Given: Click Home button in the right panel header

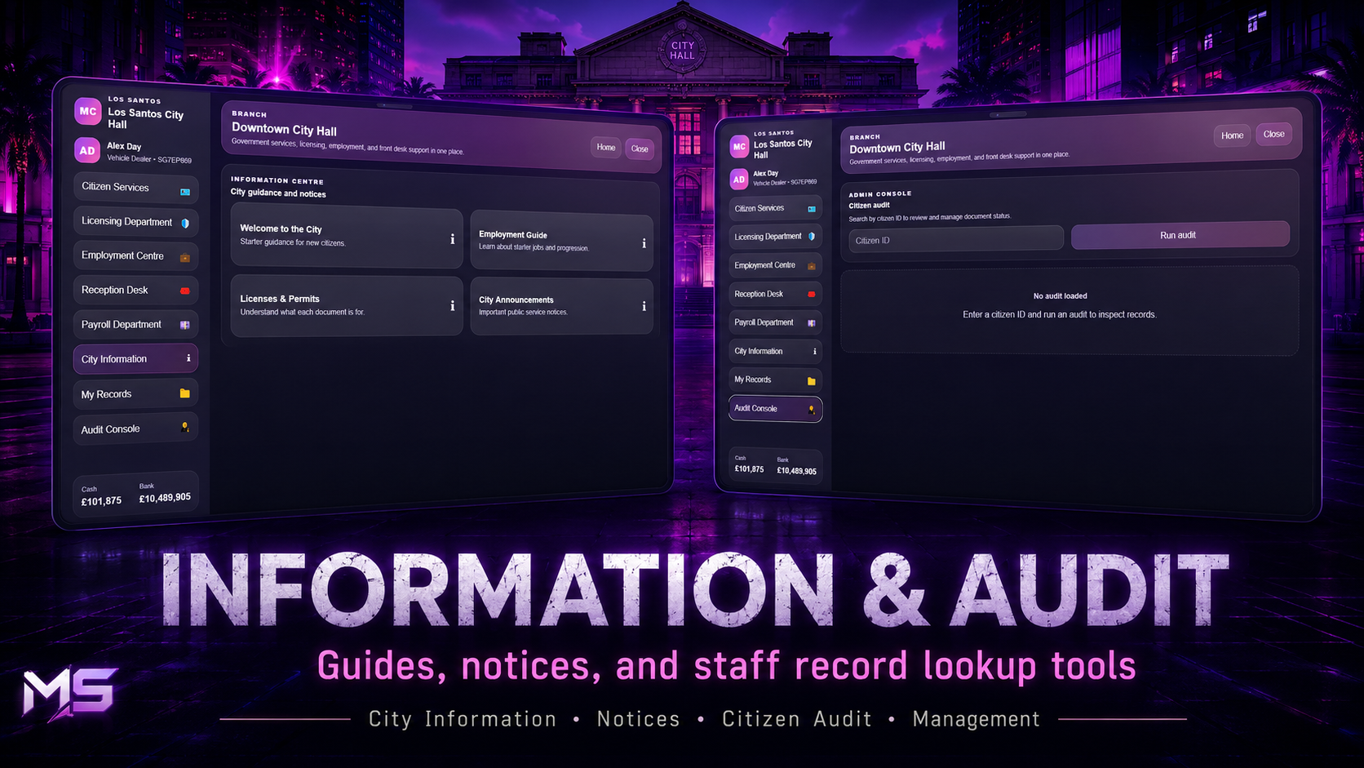Looking at the screenshot, I should click(x=1232, y=135).
